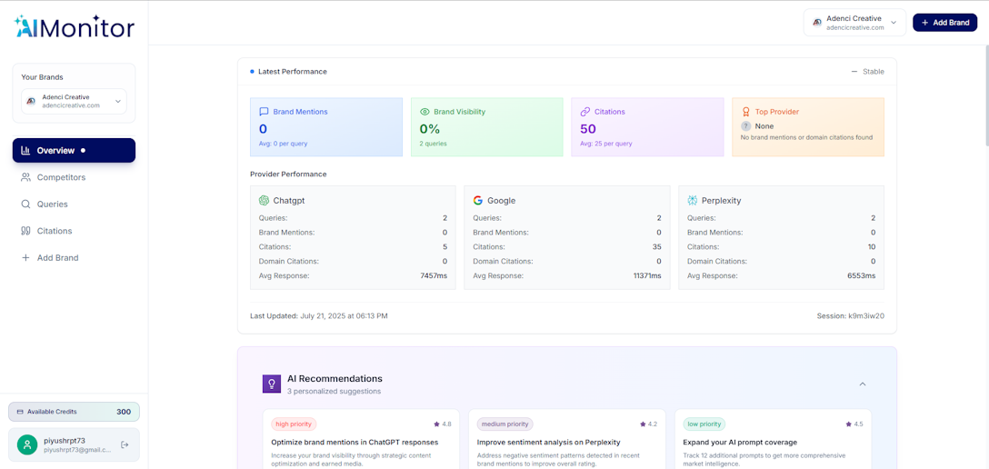Open Optimize brand mentions in ChatGPT responses

(x=355, y=442)
